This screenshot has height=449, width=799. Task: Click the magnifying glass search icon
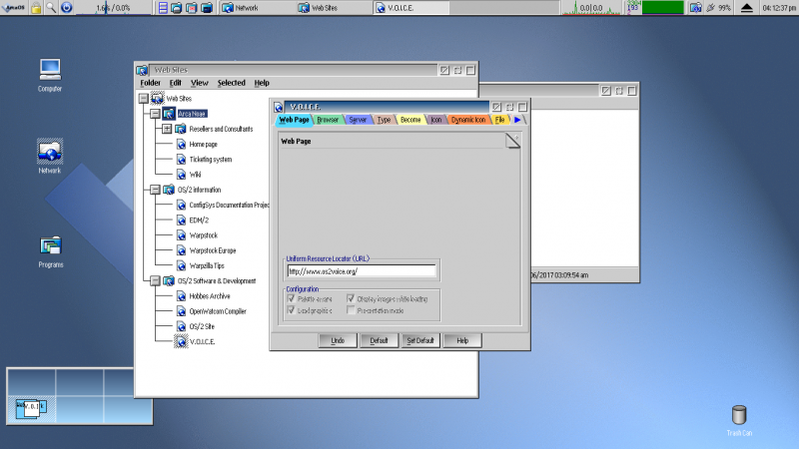51,8
